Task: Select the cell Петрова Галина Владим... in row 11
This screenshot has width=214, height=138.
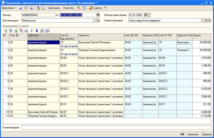Action: tap(43, 116)
